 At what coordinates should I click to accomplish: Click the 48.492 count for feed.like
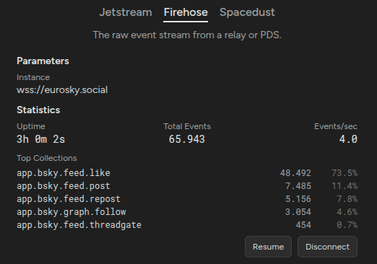[x=295, y=173]
